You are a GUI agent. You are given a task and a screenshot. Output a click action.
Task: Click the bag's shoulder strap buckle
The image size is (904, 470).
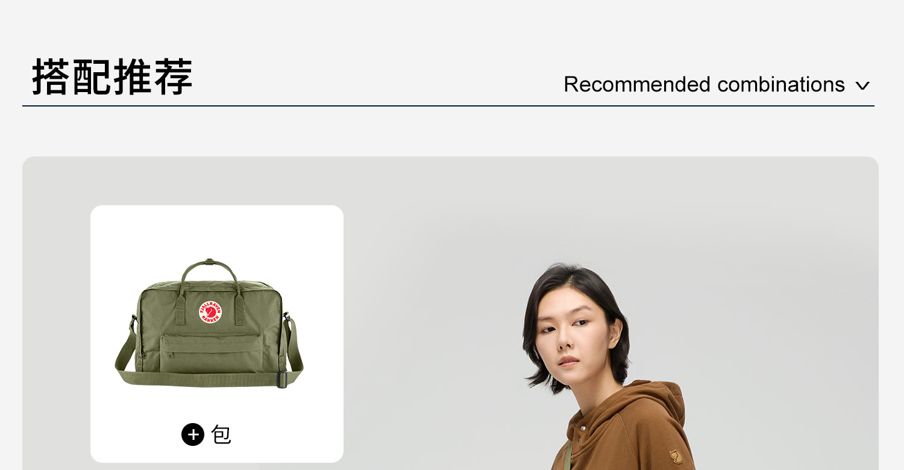tap(282, 380)
